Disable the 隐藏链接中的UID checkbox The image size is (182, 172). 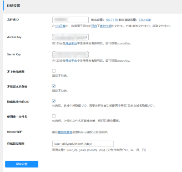[x=54, y=101]
